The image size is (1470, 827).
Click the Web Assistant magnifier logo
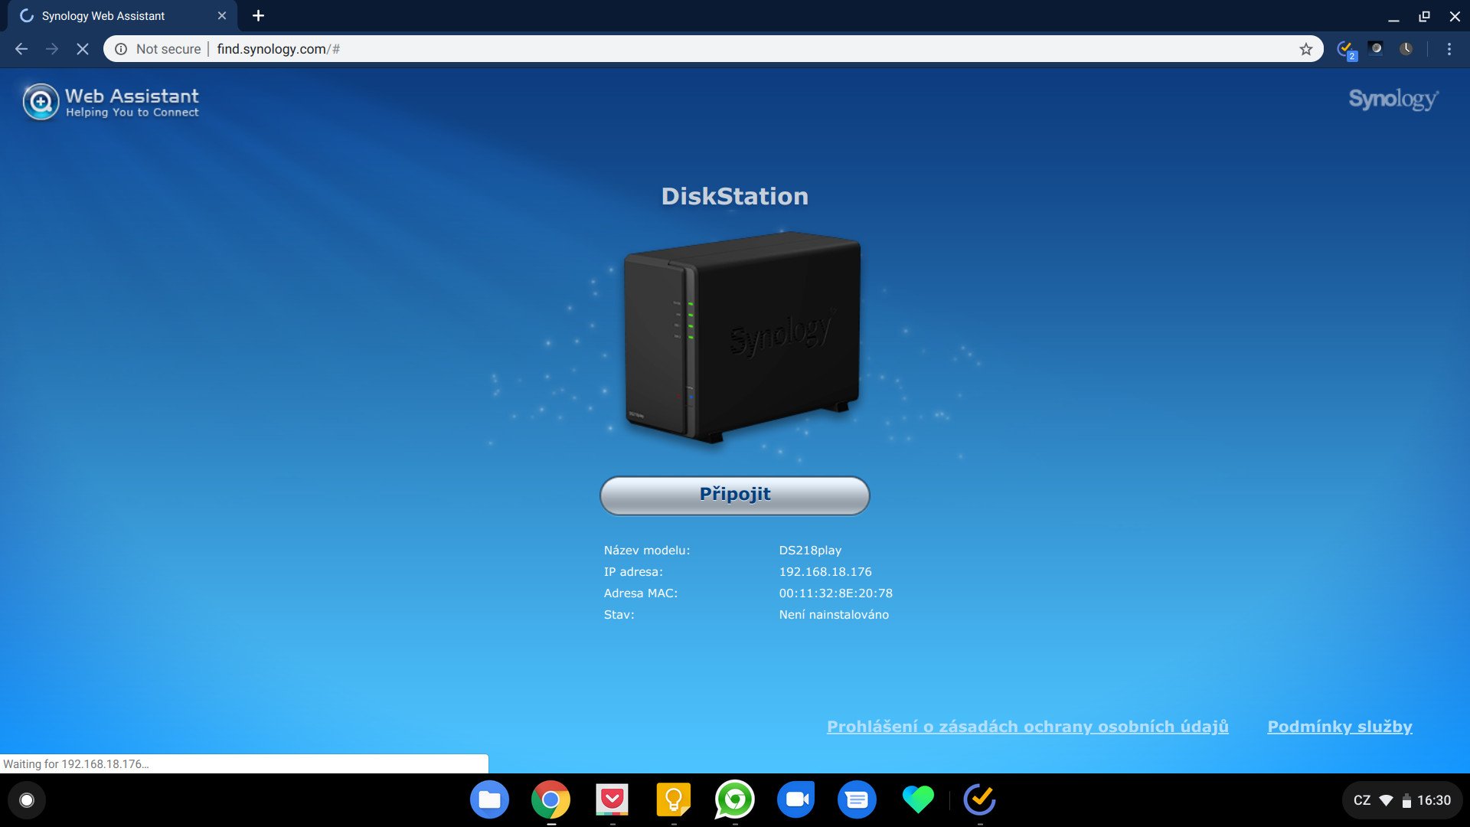click(x=41, y=102)
